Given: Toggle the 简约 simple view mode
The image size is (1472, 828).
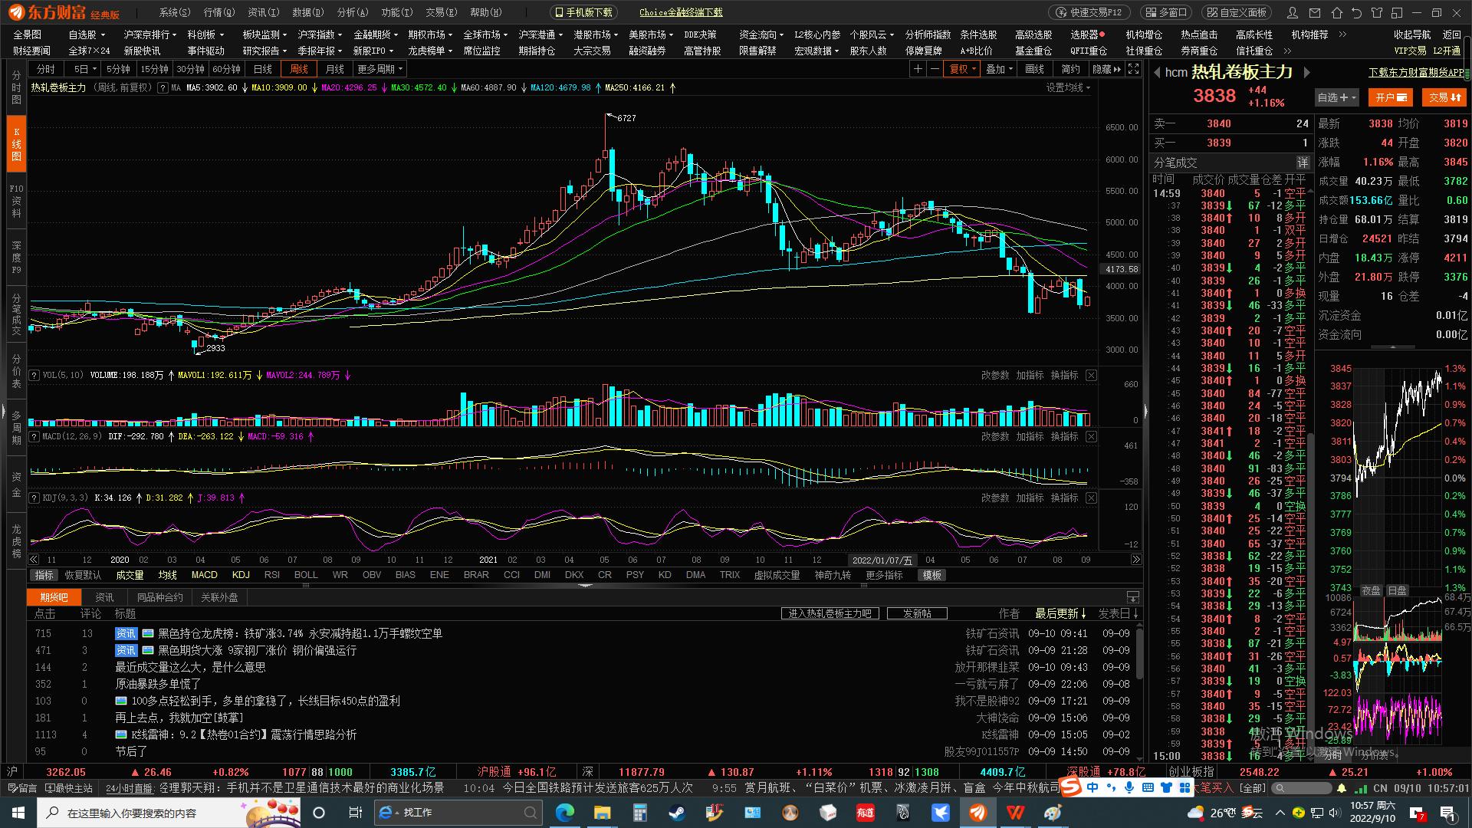Looking at the screenshot, I should pyautogui.click(x=1070, y=69).
